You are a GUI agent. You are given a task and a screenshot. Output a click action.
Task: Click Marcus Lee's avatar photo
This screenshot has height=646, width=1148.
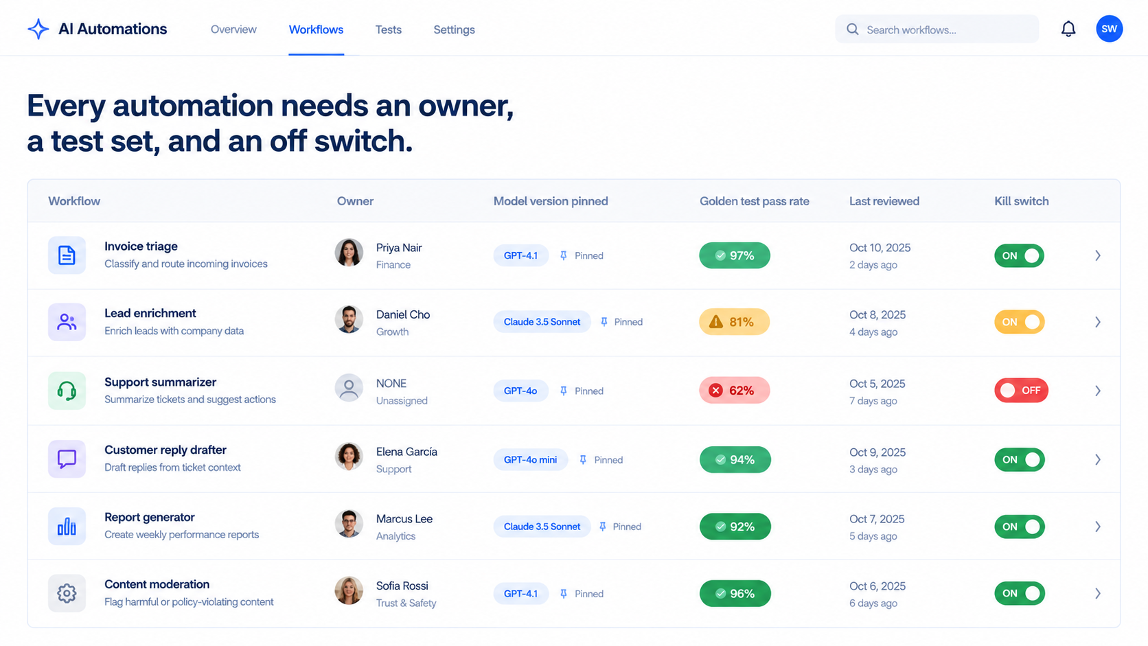(x=349, y=524)
